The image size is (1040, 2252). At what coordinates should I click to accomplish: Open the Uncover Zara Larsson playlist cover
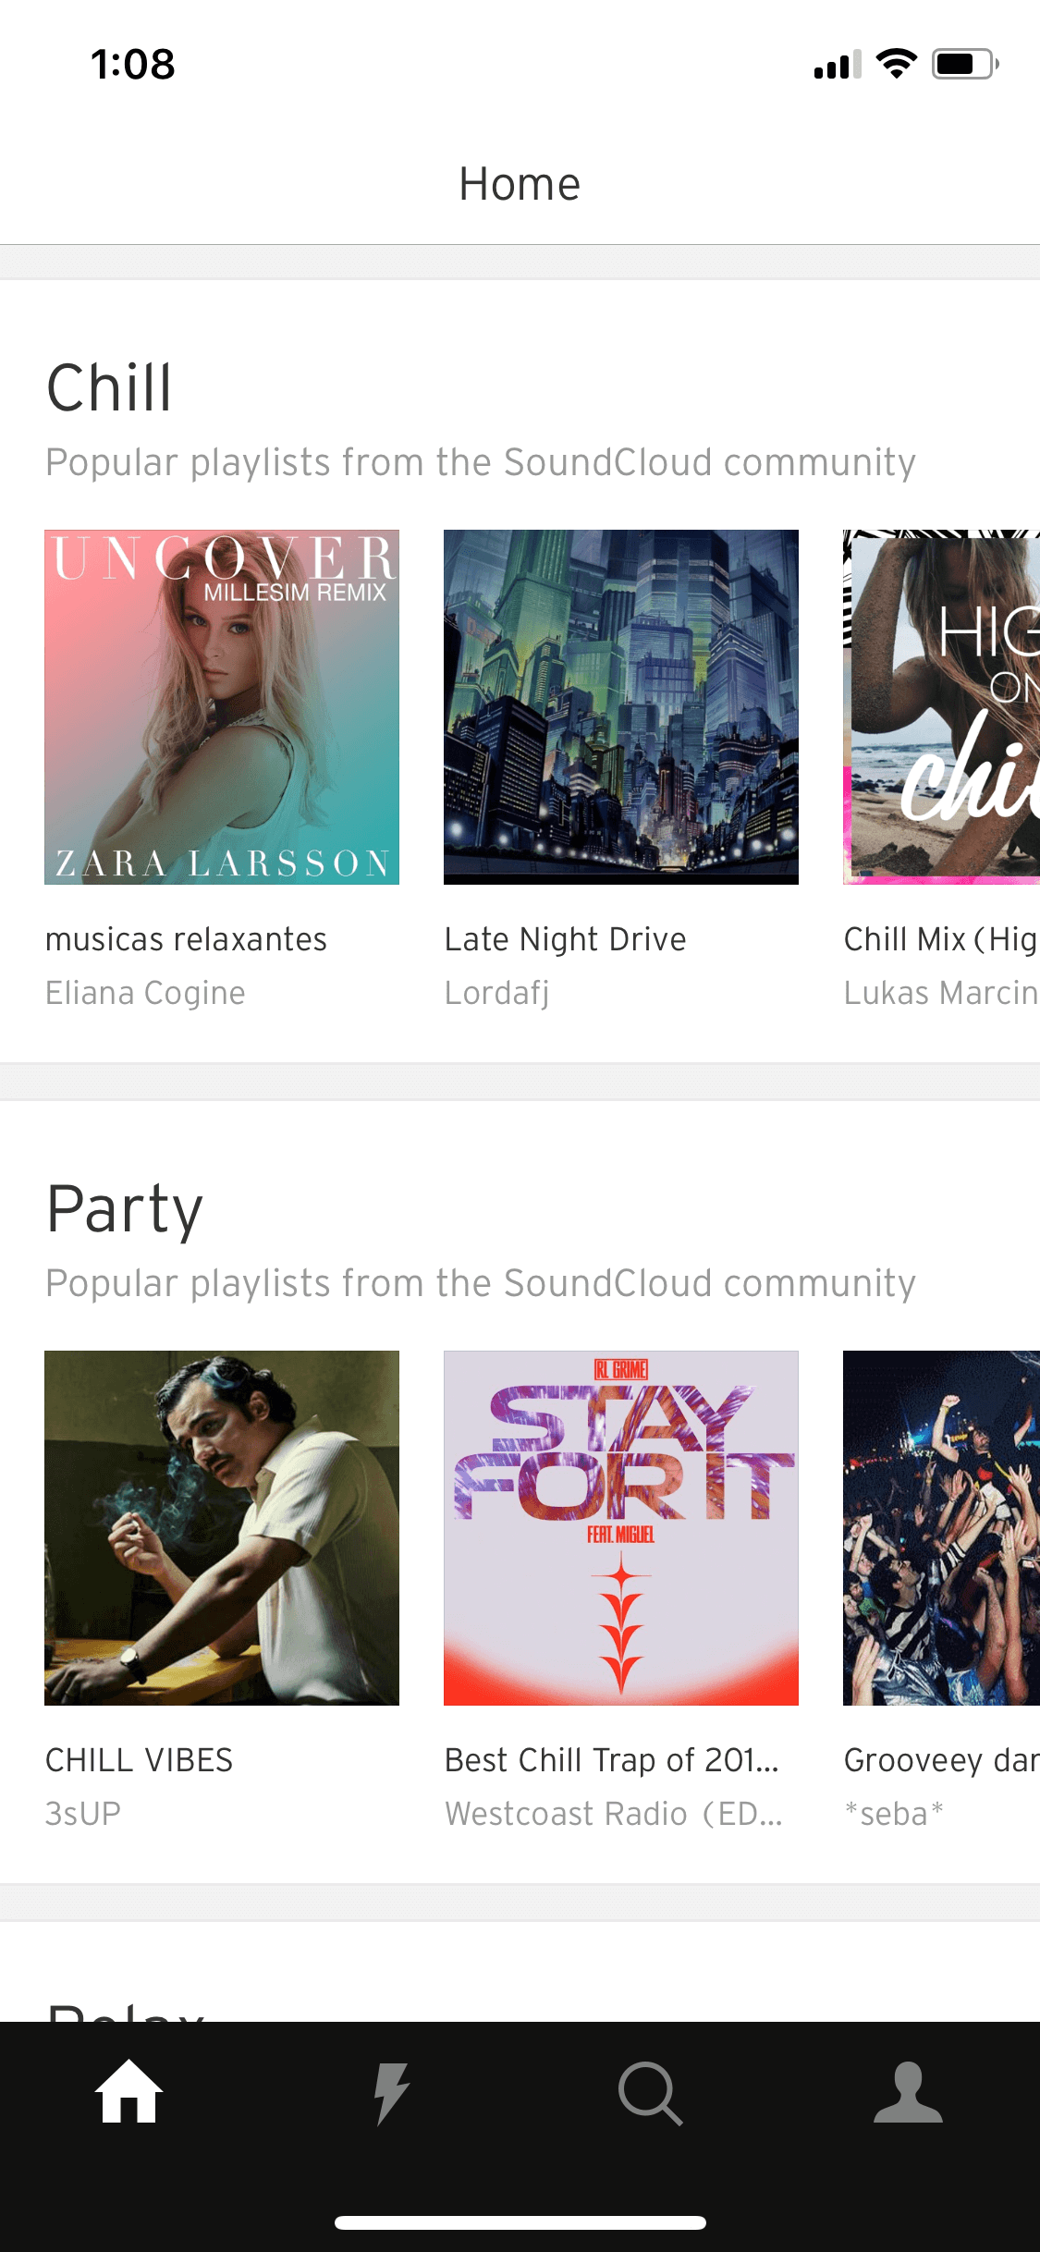[222, 707]
